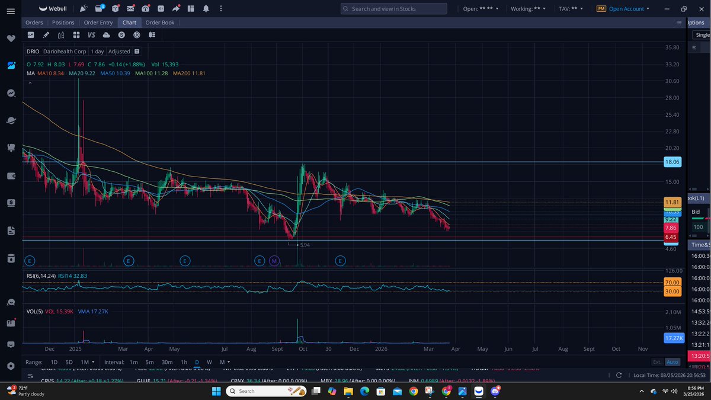
Task: Select the chart type icon in chart toolbar
Action: 31,35
